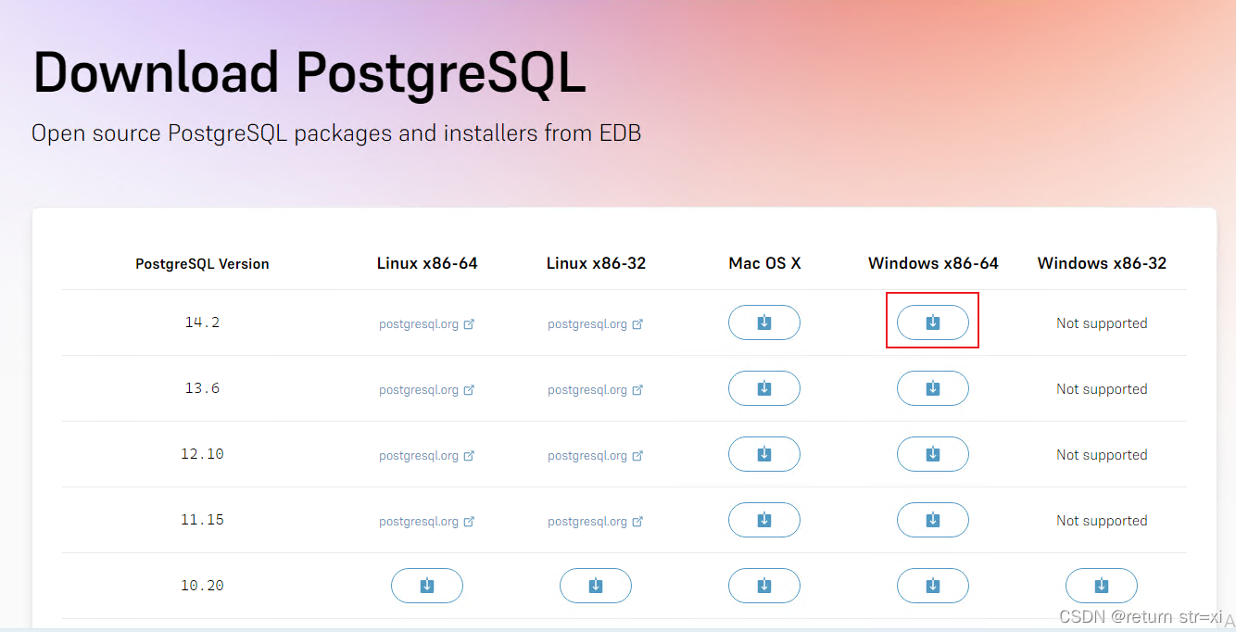Image resolution: width=1236 pixels, height=632 pixels.
Task: Select version 10.20 text in table
Action: pos(202,586)
